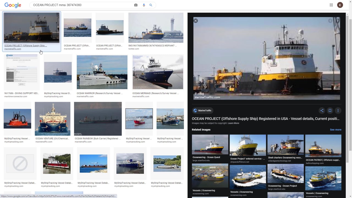
Task: Click the magnifier search button
Action: (x=151, y=5)
